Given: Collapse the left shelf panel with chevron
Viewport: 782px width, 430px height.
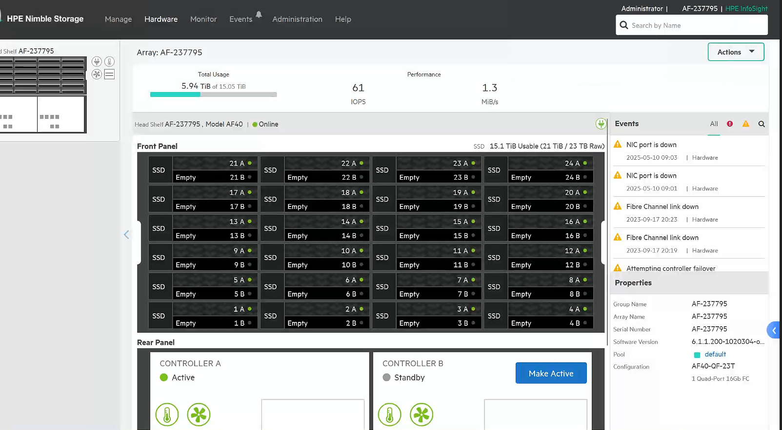Looking at the screenshot, I should 126,235.
